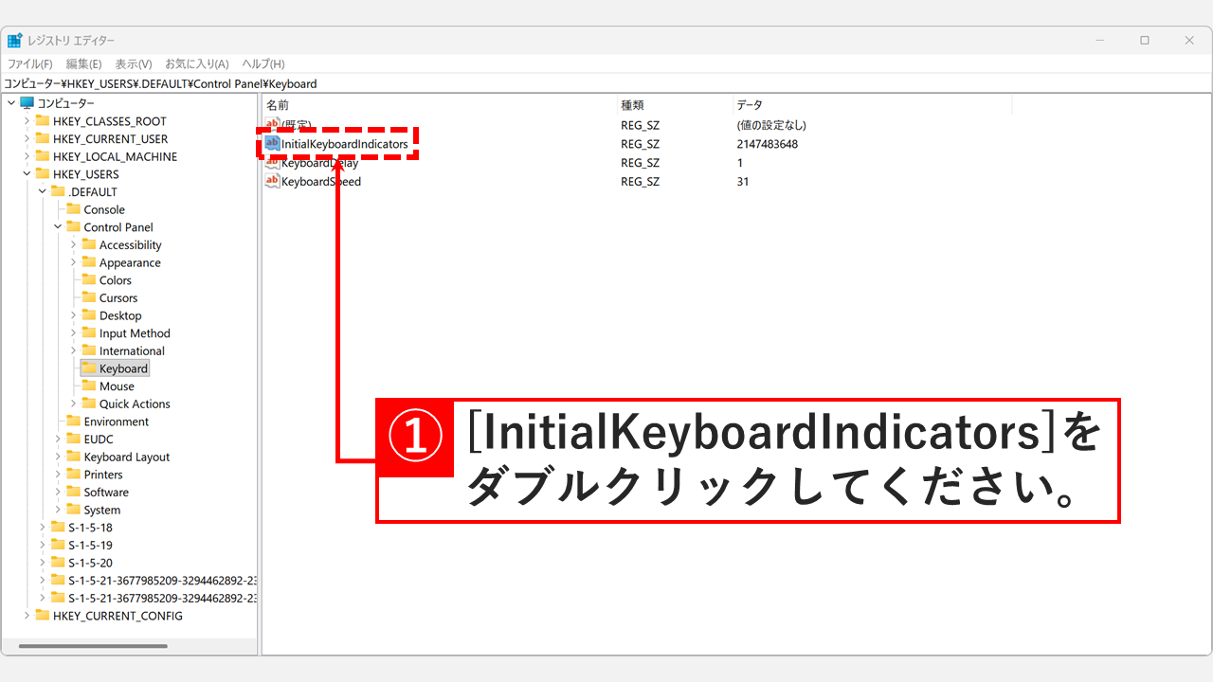
Task: Click the KeyboardSpeed string value icon
Action: point(272,181)
